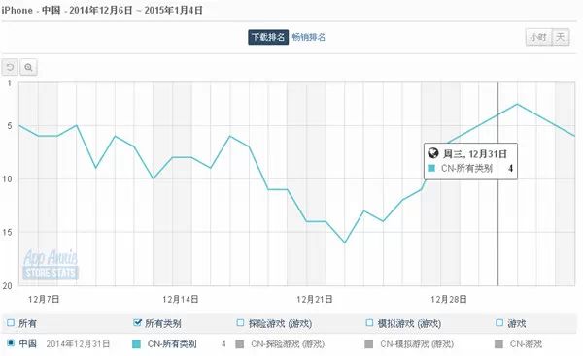Image resolution: width=583 pixels, height=356 pixels.
Task: Click the chart line's lowest point near rank 16
Action: (345, 243)
